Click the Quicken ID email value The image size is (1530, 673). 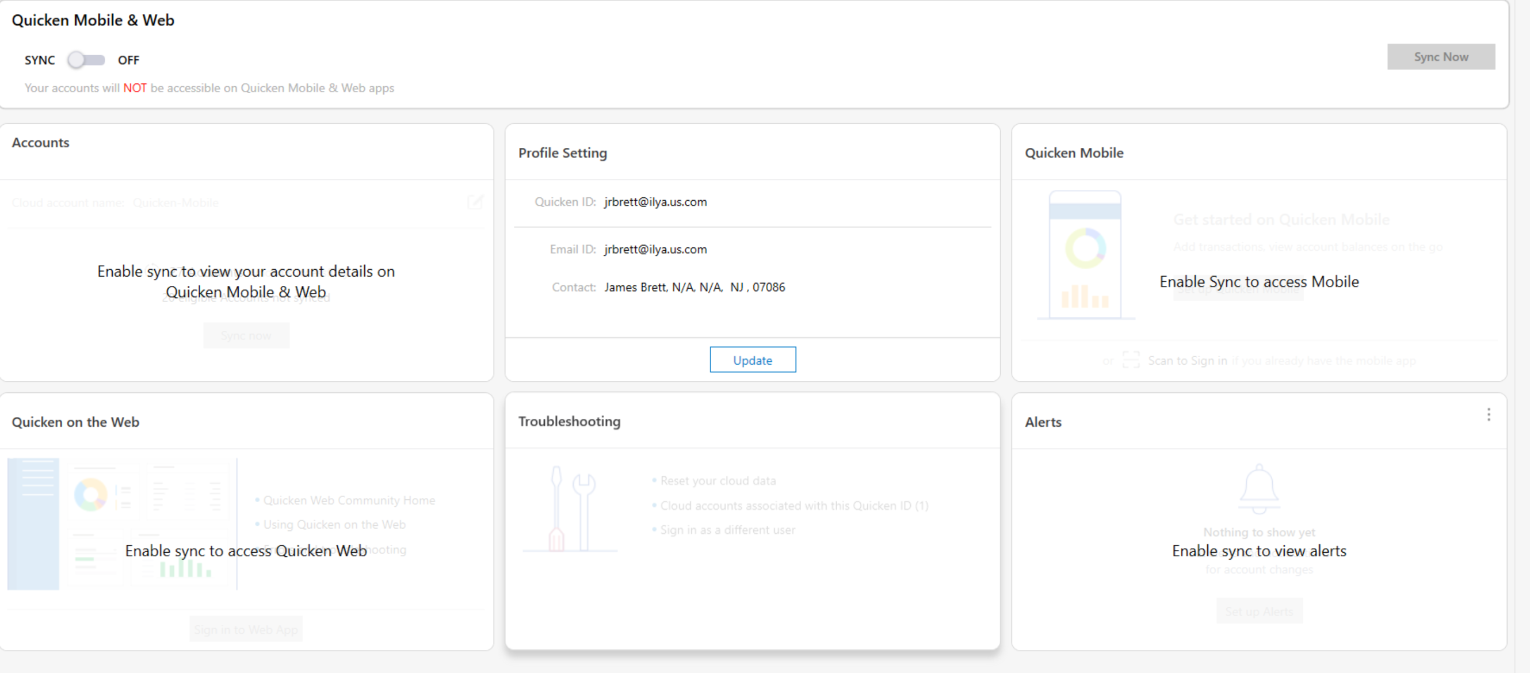(655, 202)
